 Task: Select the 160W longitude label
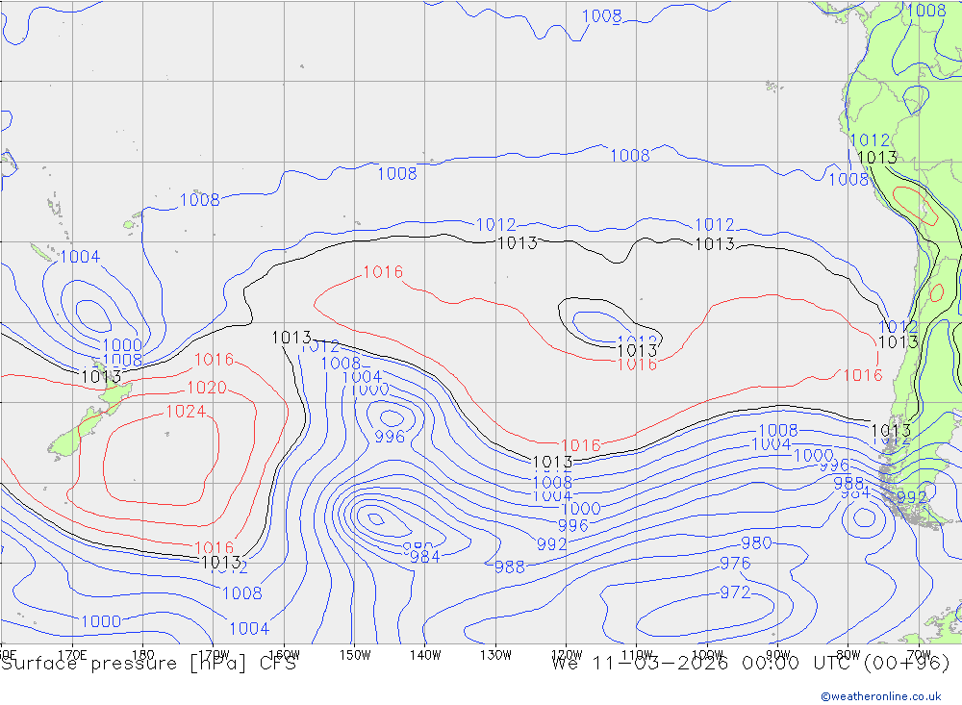284,655
